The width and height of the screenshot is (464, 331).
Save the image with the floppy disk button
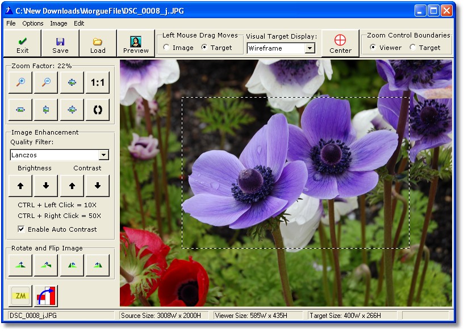click(60, 44)
